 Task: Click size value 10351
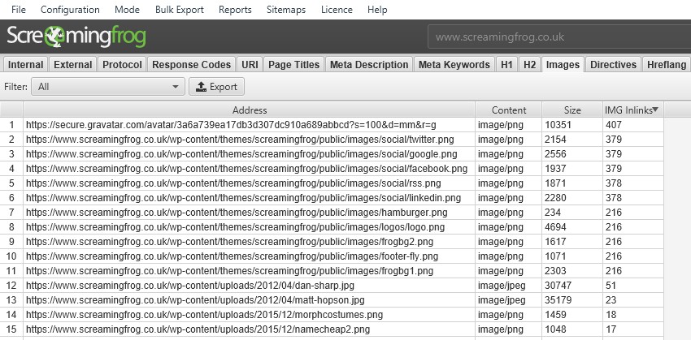pyautogui.click(x=558, y=125)
